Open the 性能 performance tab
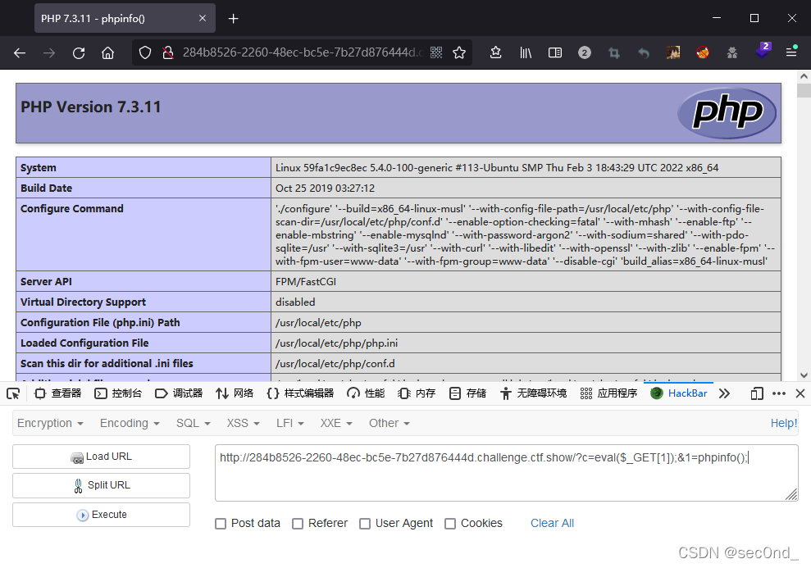Image resolution: width=811 pixels, height=568 pixels. [367, 393]
